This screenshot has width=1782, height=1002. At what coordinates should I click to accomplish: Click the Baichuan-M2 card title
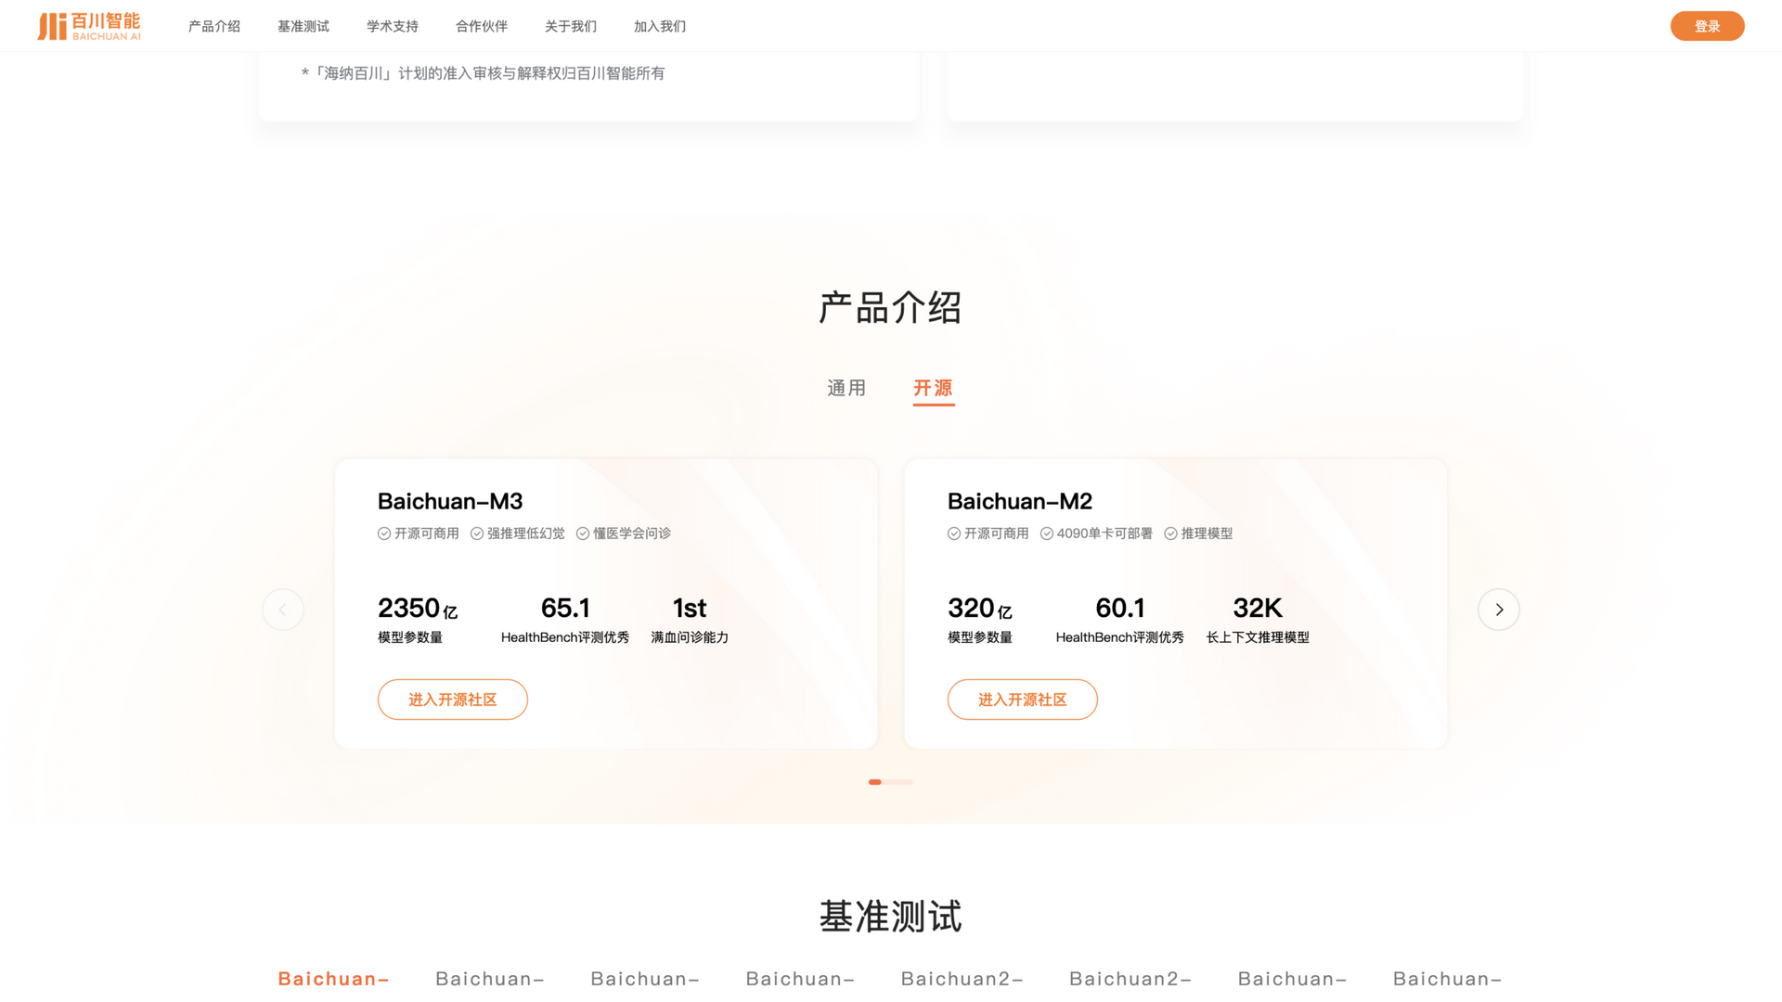tap(1020, 501)
